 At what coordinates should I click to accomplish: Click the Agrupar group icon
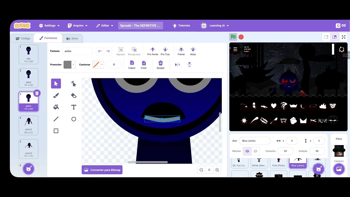coord(121,50)
